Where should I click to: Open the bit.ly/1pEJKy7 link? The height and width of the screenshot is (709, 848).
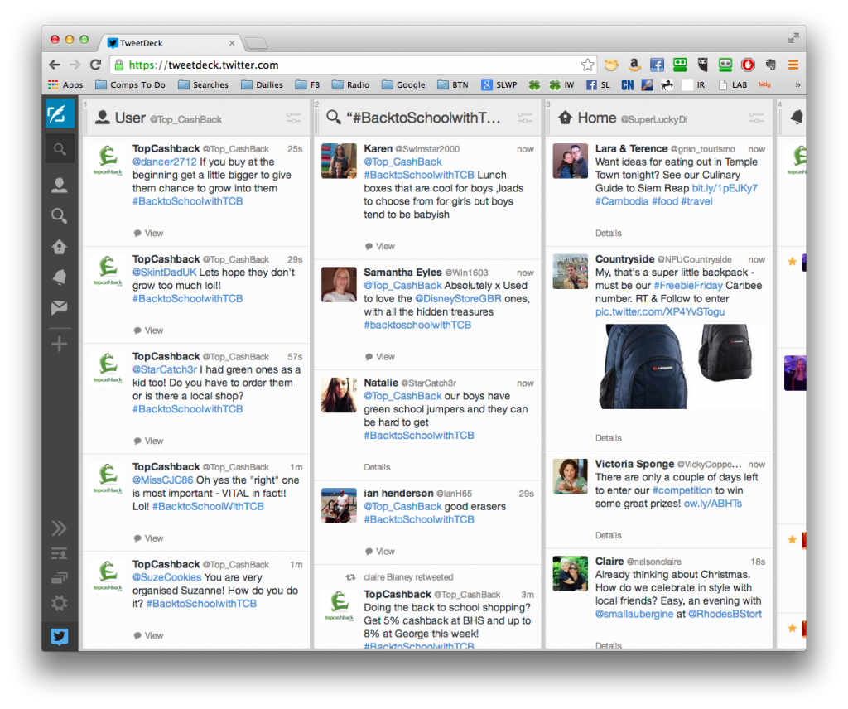click(725, 188)
